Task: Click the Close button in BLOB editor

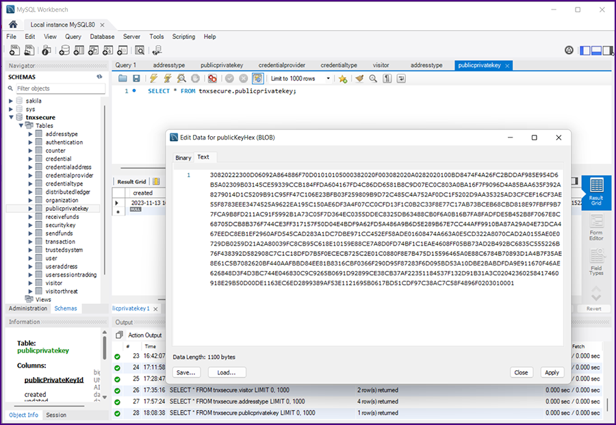Action: pyautogui.click(x=522, y=372)
